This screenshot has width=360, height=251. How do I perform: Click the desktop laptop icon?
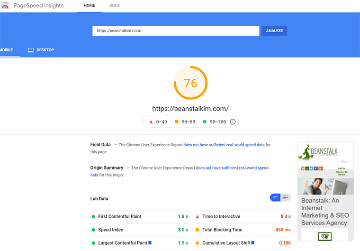pyautogui.click(x=30, y=50)
